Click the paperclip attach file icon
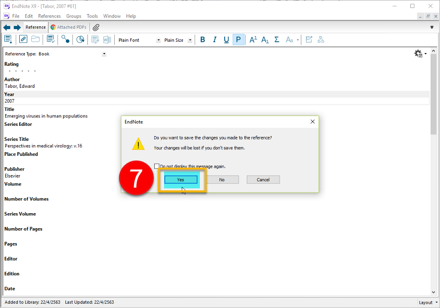The height and width of the screenshot is (308, 440). pyautogui.click(x=96, y=27)
